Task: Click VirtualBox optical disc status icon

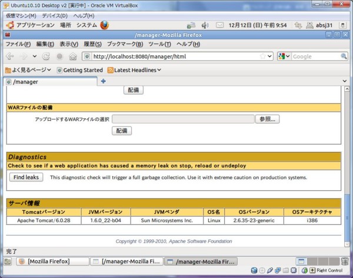Action: point(262,270)
